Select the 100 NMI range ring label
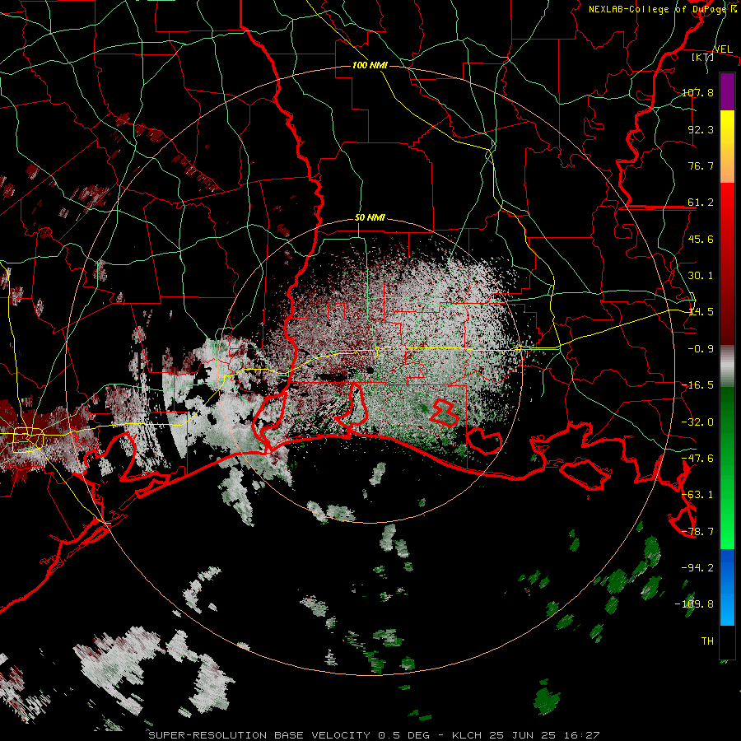Screen dimensions: 741x741 [370, 65]
